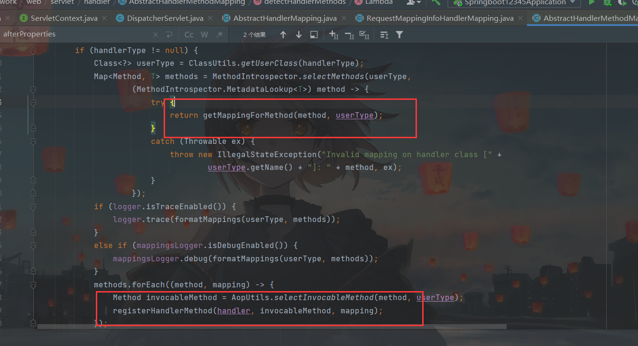Image resolution: width=638 pixels, height=346 pixels.
Task: Select all occurrences icon in find bar
Action: tap(364, 35)
